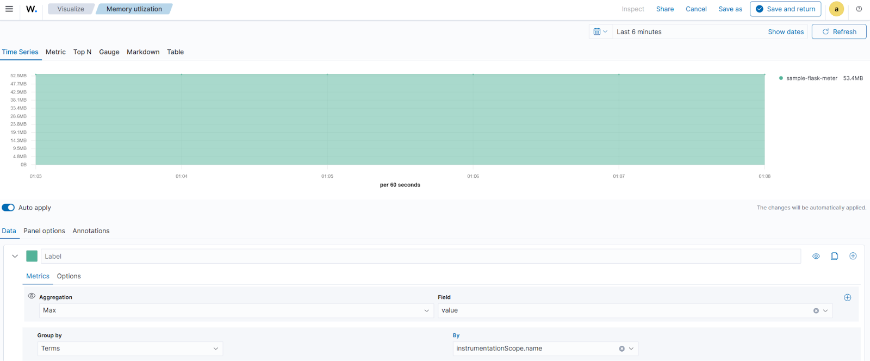Open the hamburger navigation menu

click(x=9, y=9)
